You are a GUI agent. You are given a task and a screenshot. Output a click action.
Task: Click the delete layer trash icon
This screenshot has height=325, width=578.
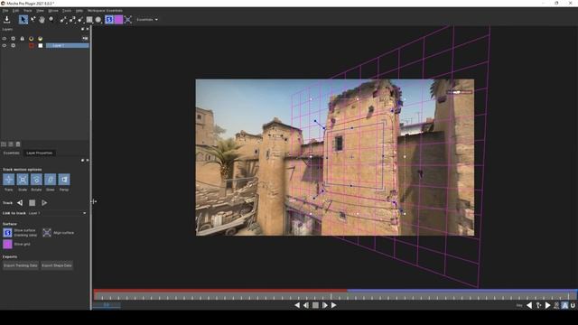pyautogui.click(x=18, y=144)
